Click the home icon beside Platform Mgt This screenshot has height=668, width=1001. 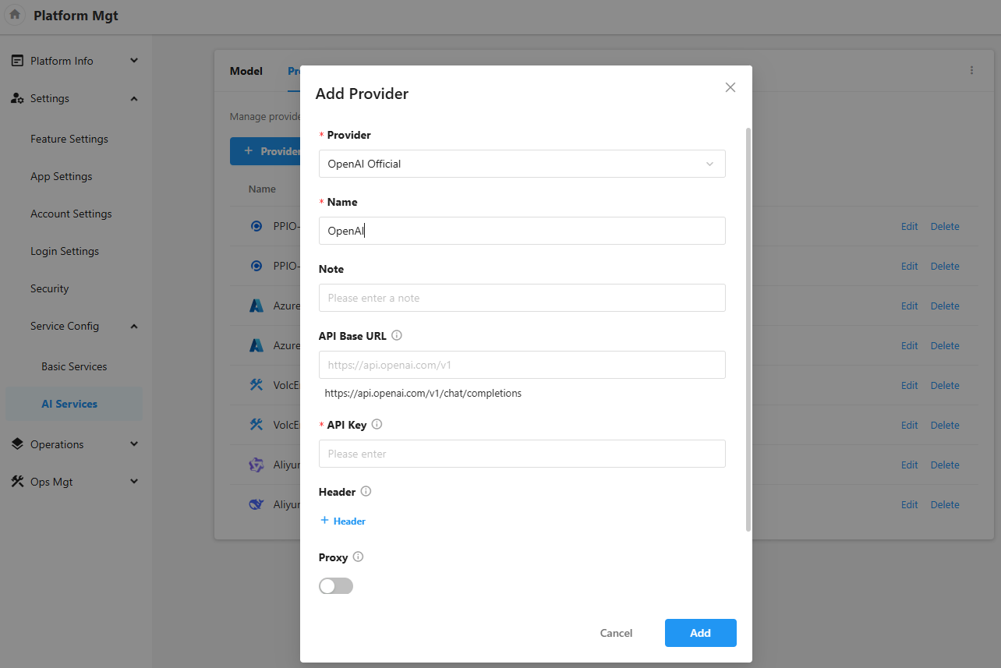[15, 15]
